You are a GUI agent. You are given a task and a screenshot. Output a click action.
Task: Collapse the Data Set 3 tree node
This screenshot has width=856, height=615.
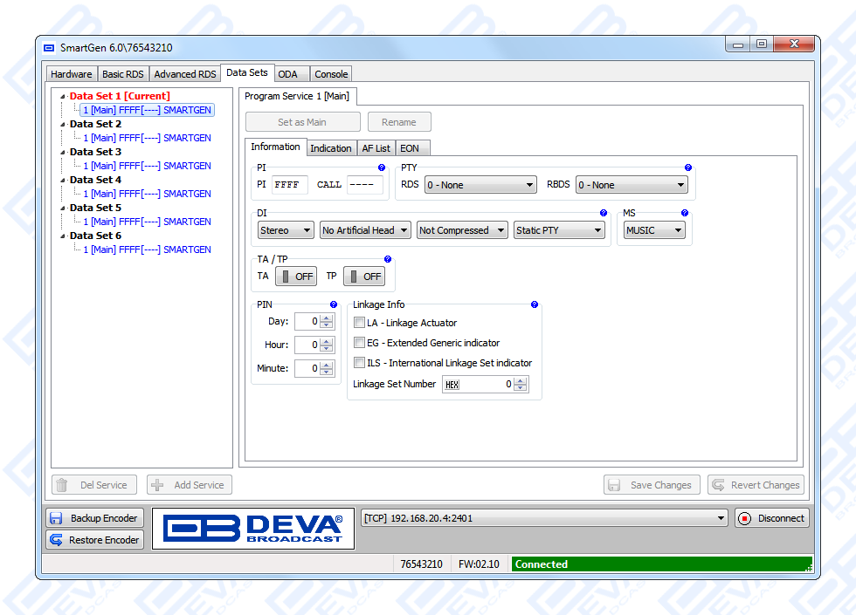(63, 152)
